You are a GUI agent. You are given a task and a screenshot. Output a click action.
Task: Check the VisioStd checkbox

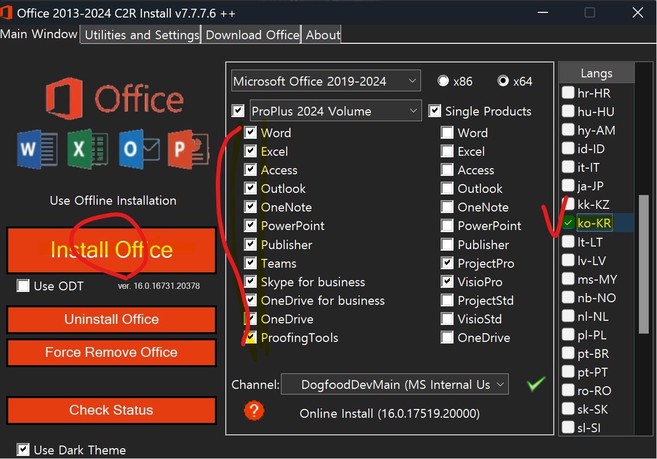[447, 319]
